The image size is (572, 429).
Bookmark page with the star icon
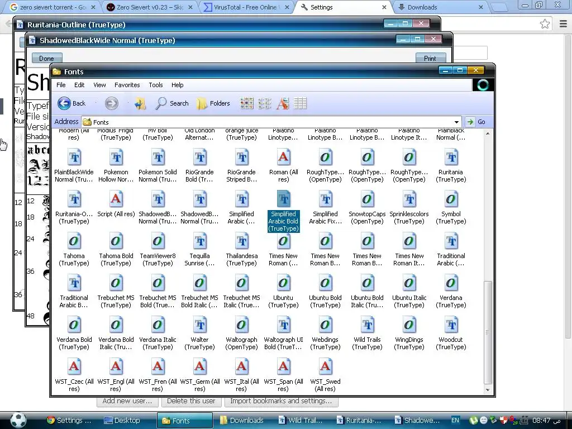pos(545,24)
